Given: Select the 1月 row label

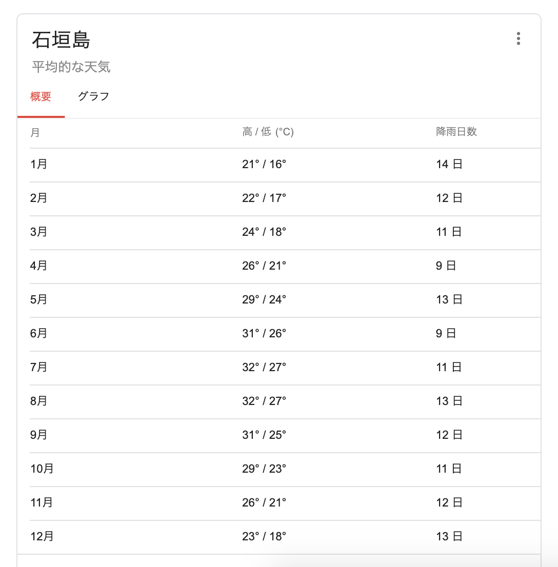Looking at the screenshot, I should tap(39, 164).
